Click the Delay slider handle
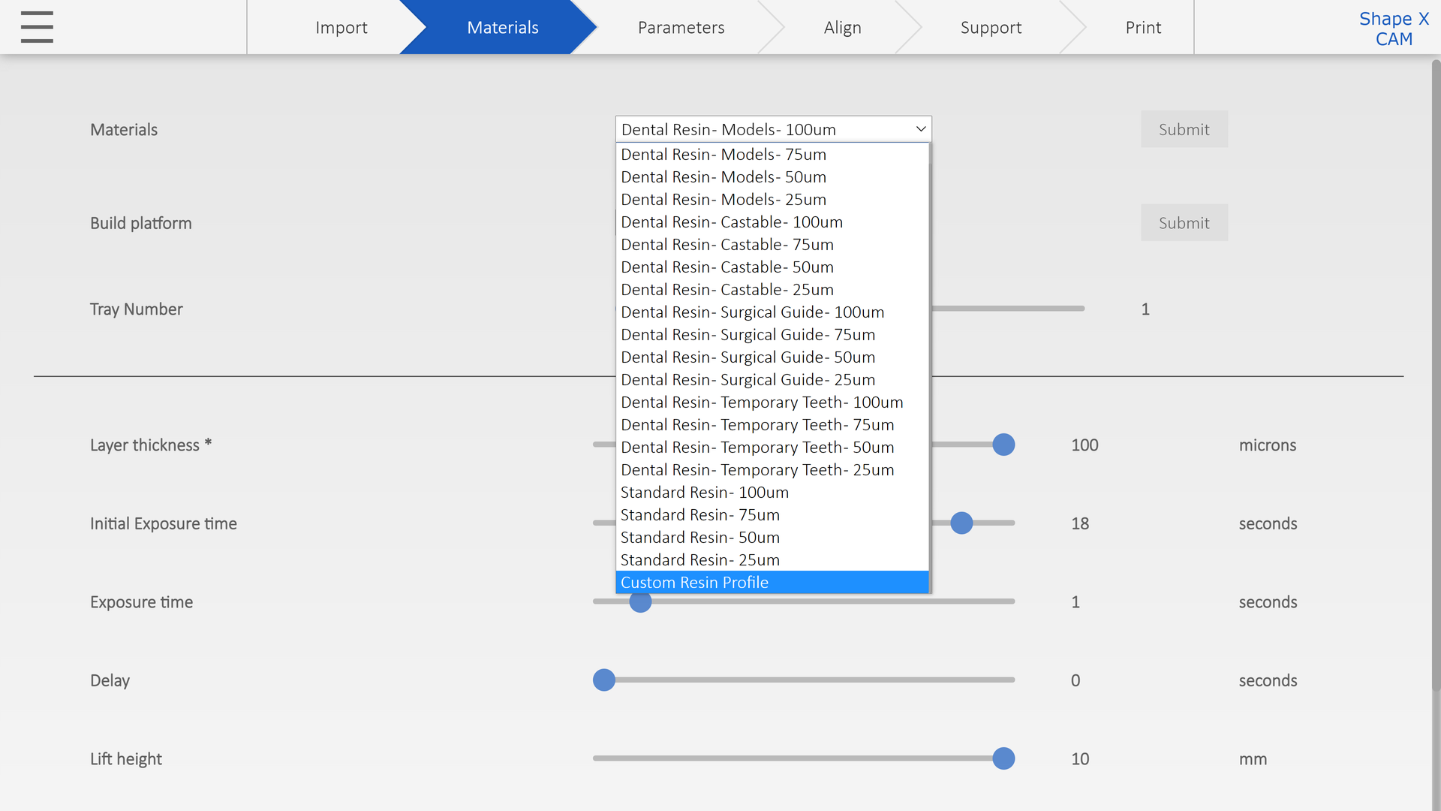Viewport: 1441px width, 811px height. (603, 680)
